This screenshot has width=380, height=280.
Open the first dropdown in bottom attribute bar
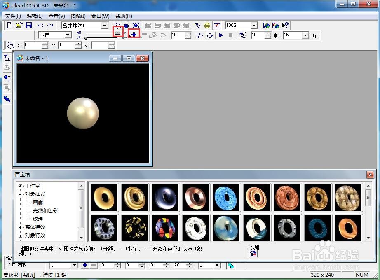click(75, 266)
